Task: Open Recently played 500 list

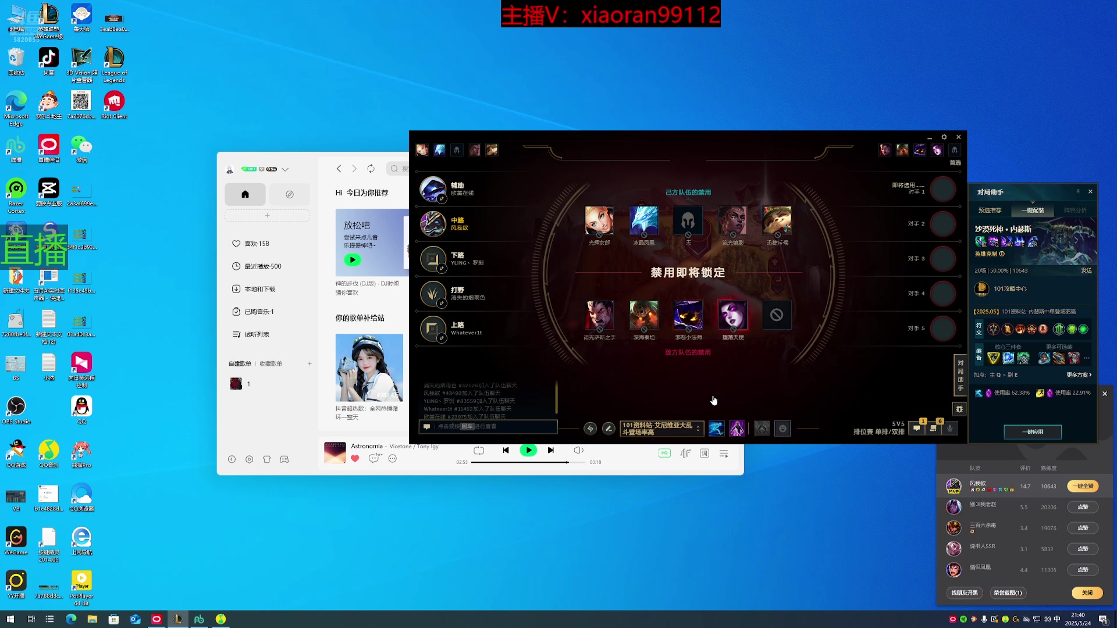Action: point(257,266)
